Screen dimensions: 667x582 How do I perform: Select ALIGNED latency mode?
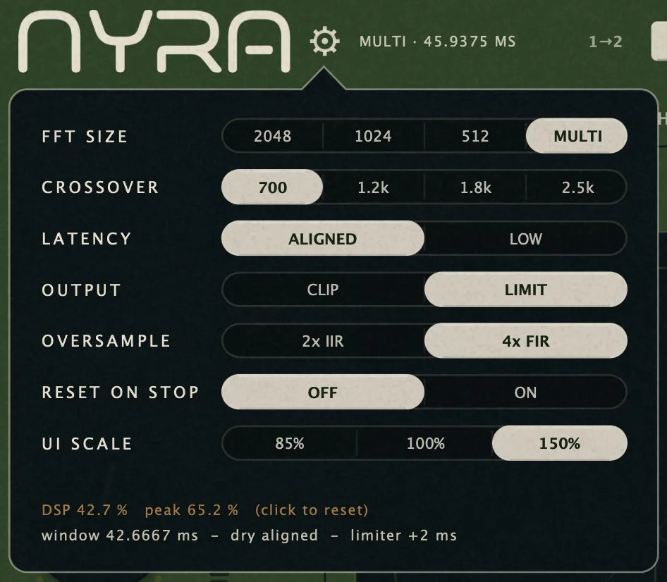[323, 238]
